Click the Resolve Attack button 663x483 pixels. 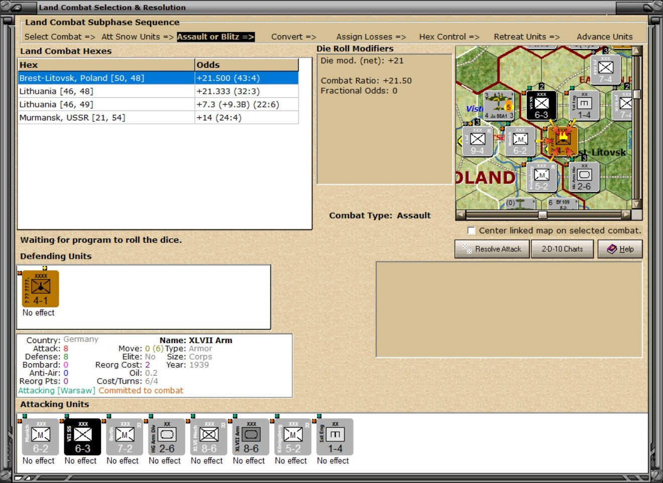(x=491, y=249)
